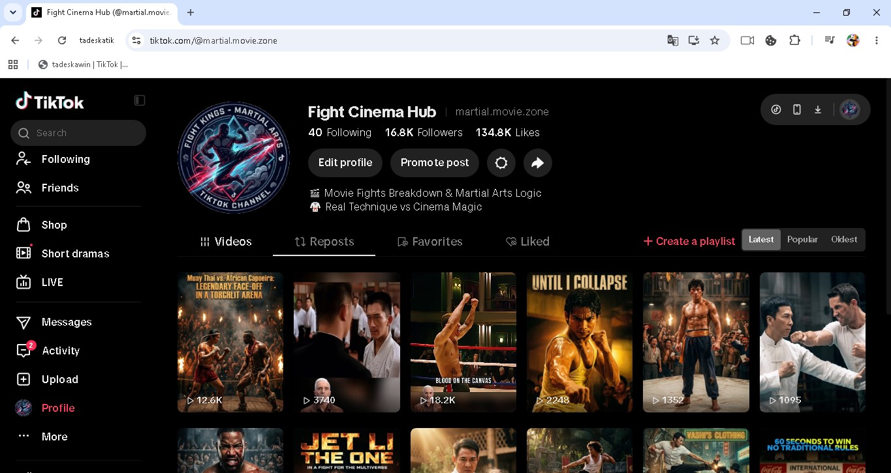This screenshot has height=473, width=891.
Task: Go back to the previous page
Action: click(x=15, y=40)
